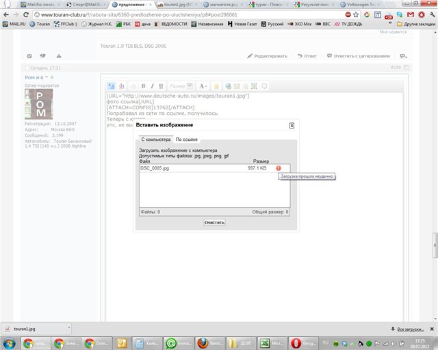438x350 pixels.
Task: Click the red Opera extension icon
Action: coord(422,15)
